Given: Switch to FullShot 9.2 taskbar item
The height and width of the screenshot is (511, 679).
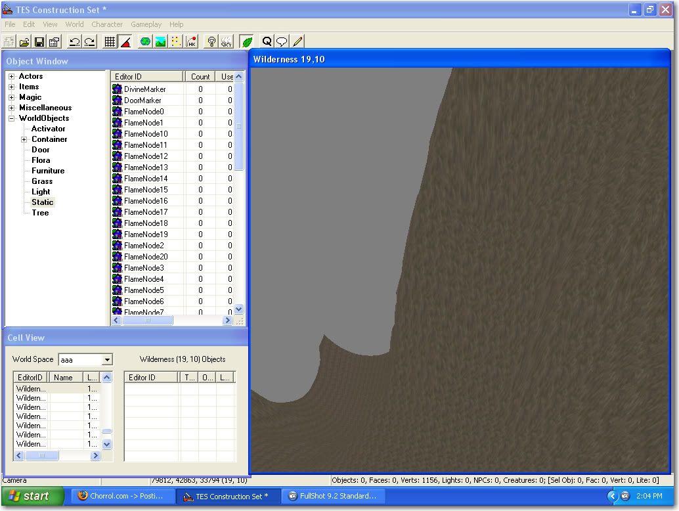Looking at the screenshot, I should (332, 497).
